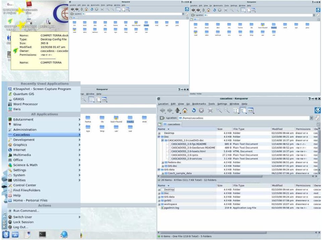The image size is (322, 240).
Task: Launch terminal from the panel
Action: 42,234
